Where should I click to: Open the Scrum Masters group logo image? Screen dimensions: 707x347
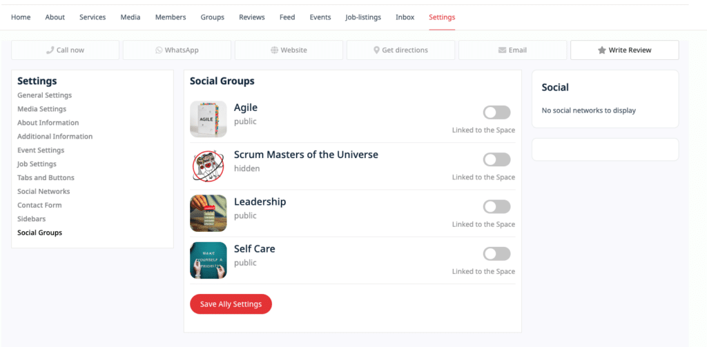[x=209, y=166]
